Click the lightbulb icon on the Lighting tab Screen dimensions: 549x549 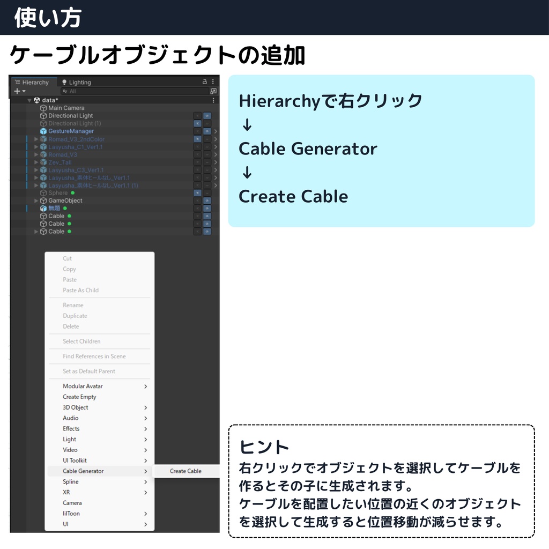coord(64,82)
